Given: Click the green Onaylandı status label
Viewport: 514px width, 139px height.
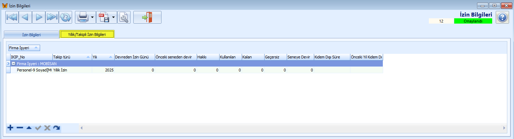Looking at the screenshot, I should [x=473, y=21].
